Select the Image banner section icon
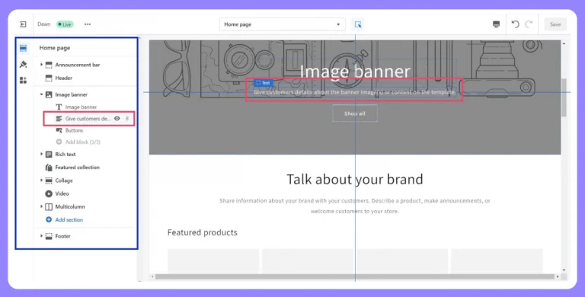Screen dimensions: 585x297 [x=49, y=94]
